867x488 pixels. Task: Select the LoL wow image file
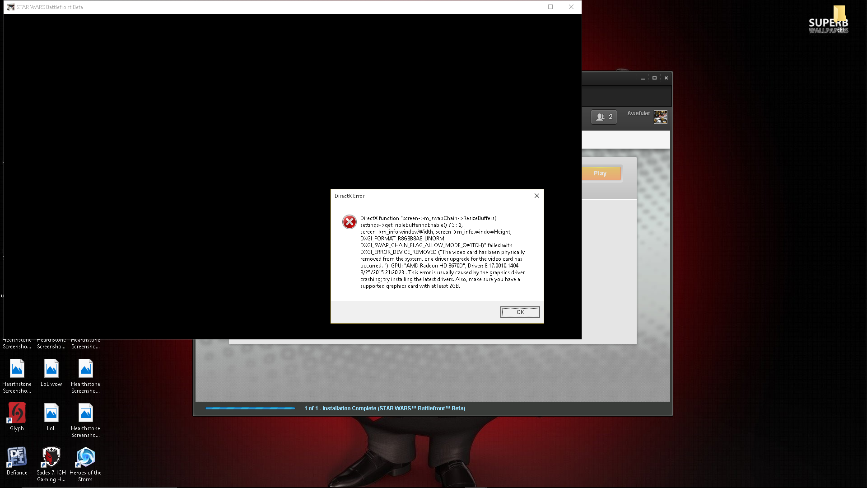click(51, 369)
